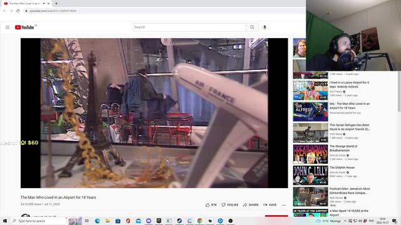Open the YouTube hamburger guide menu

(8, 27)
